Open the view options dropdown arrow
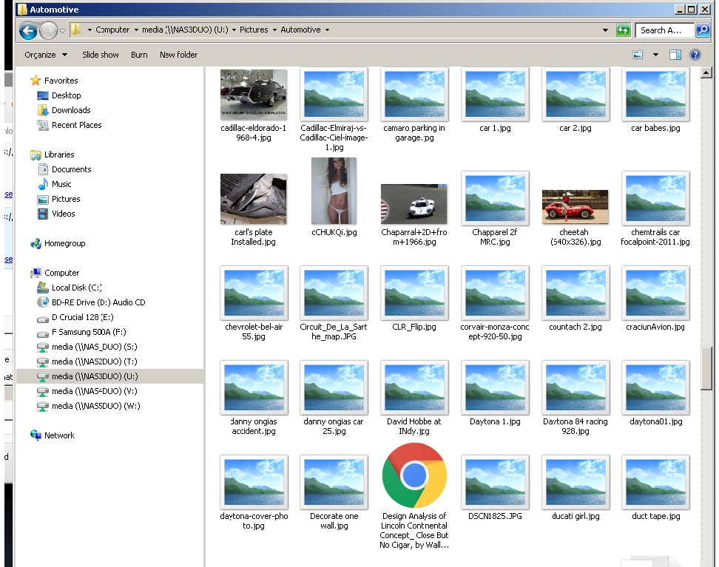 coord(655,55)
